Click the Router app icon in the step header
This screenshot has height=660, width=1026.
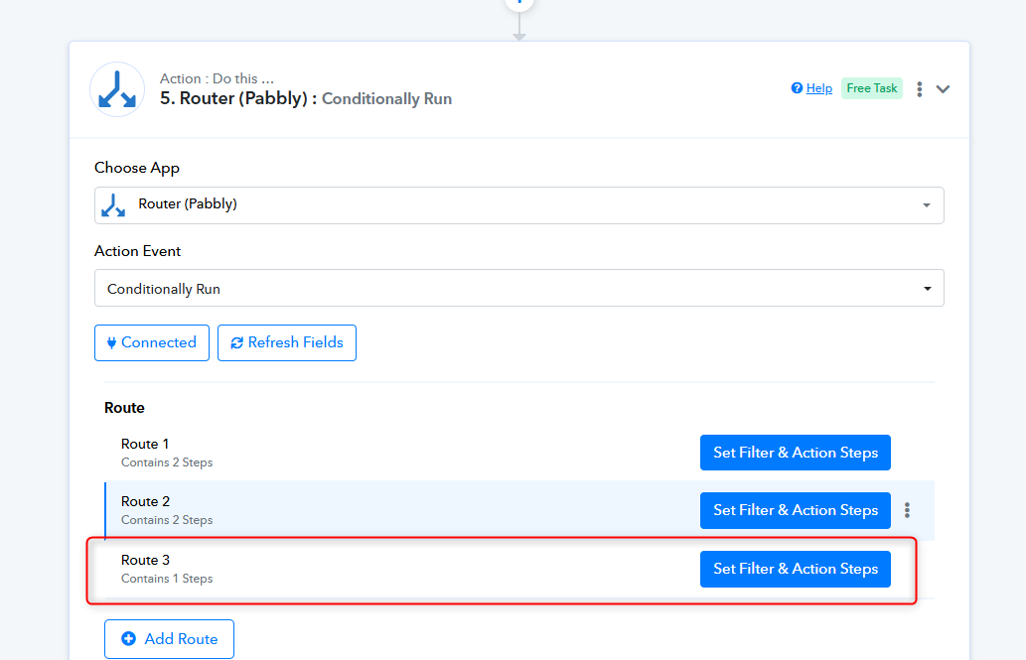(117, 89)
